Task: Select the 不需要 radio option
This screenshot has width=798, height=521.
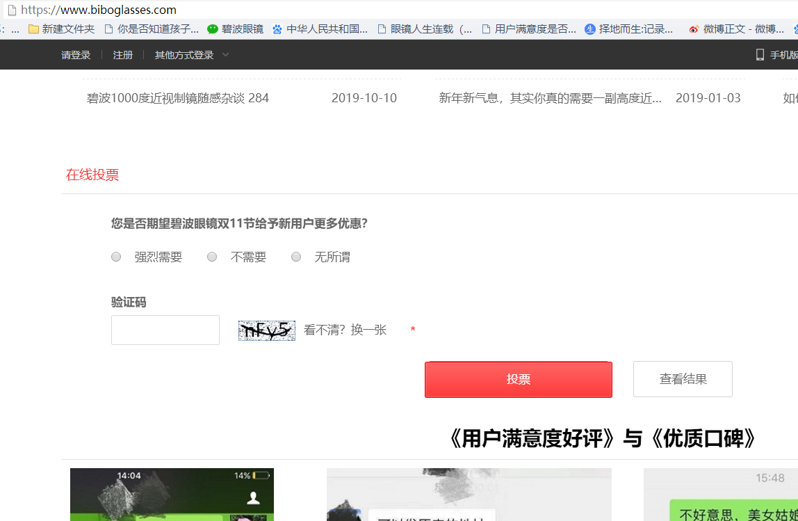Action: (x=212, y=257)
